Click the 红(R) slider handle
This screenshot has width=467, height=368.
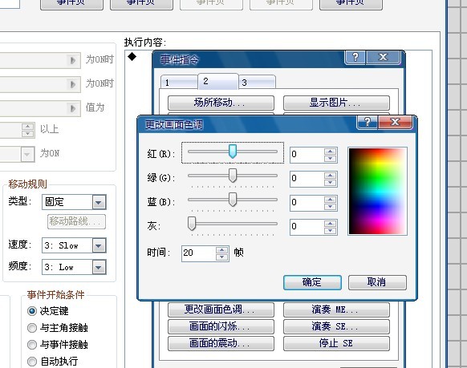coord(233,152)
